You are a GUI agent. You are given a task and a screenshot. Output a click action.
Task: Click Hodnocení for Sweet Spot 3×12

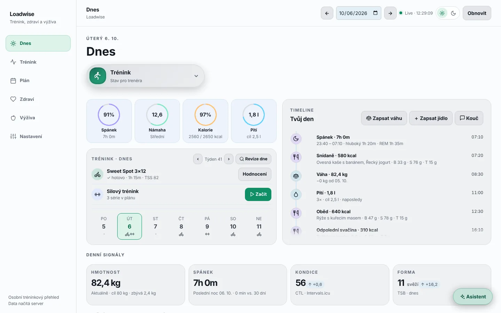coord(255,174)
